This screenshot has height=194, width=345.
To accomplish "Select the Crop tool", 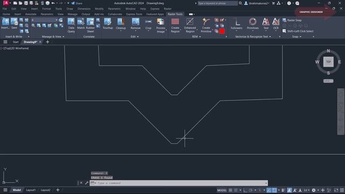I will [x=148, y=24].
